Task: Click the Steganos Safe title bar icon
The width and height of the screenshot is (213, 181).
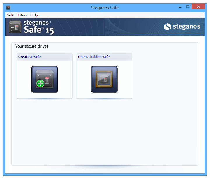Action: tap(8, 8)
